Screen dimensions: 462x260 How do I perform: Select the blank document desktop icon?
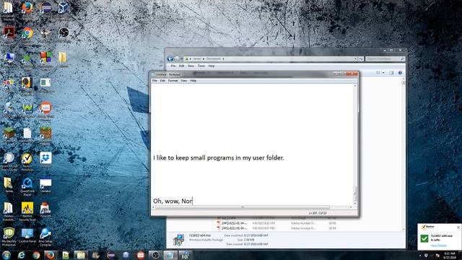pyautogui.click(x=27, y=133)
